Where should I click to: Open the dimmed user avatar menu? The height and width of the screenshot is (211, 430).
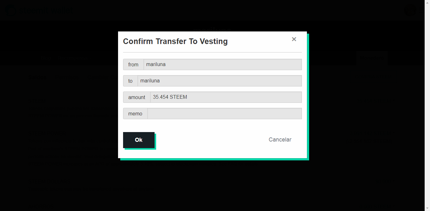click(410, 10)
